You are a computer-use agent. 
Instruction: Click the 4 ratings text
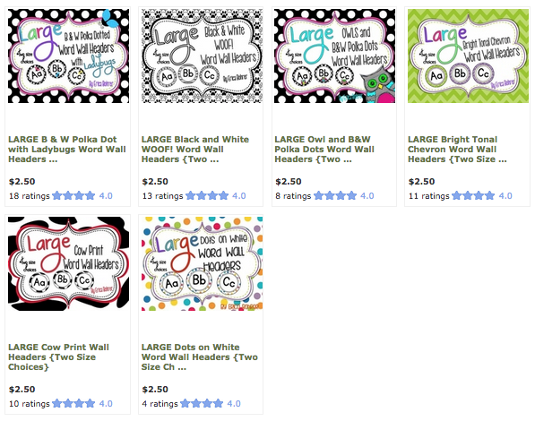[160, 404]
